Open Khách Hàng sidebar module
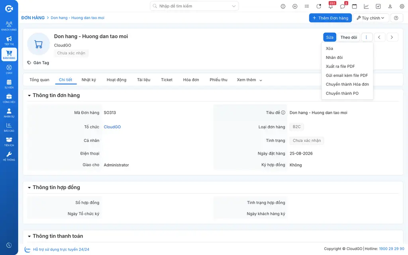The width and height of the screenshot is (408, 255). (9, 26)
